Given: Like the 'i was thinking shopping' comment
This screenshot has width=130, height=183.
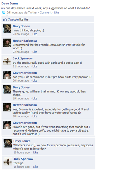Looking at the screenshot, I should tap(35, 34).
